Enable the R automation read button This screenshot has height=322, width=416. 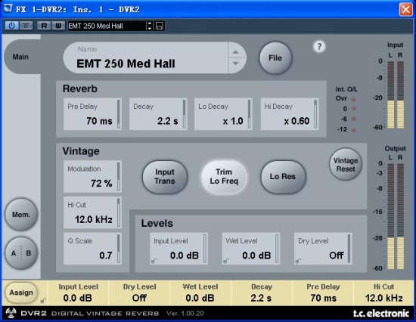tap(44, 26)
